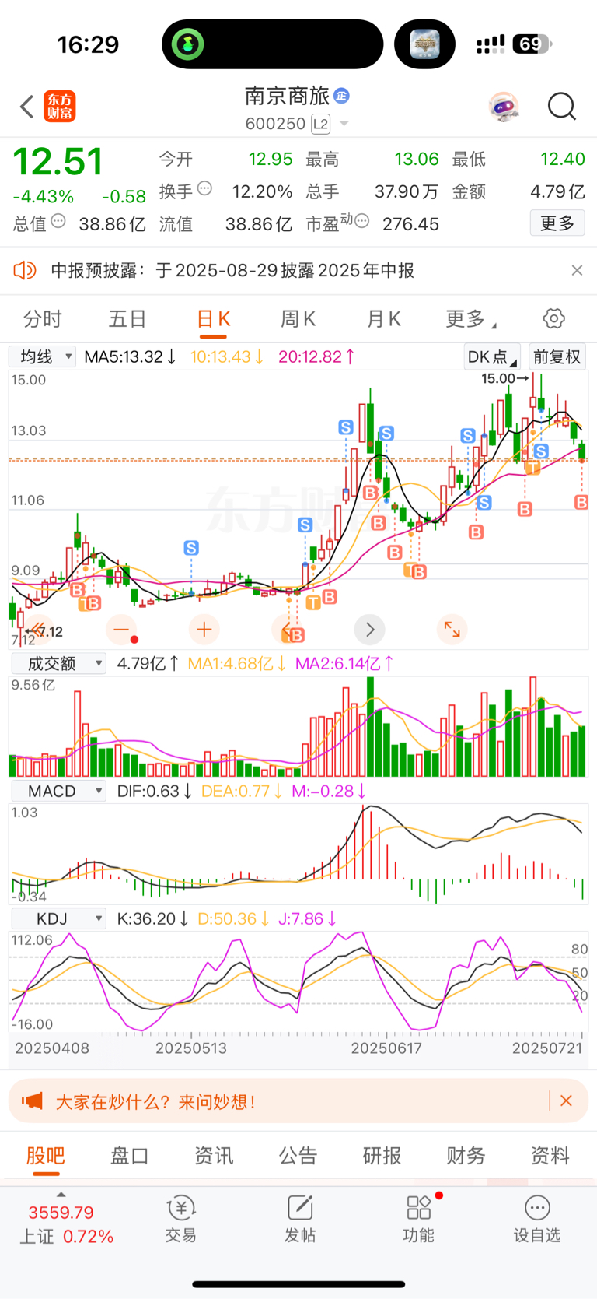Image resolution: width=597 pixels, height=1299 pixels.
Task: Tap the DIF:0.63 value
Action: [x=154, y=791]
